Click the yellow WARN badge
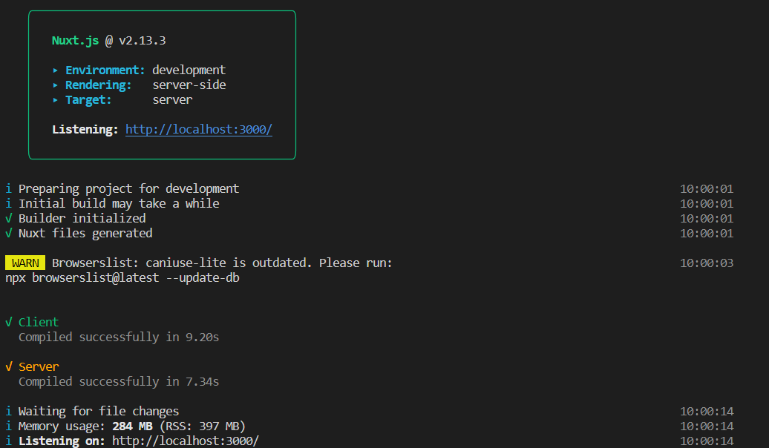 [x=25, y=263]
